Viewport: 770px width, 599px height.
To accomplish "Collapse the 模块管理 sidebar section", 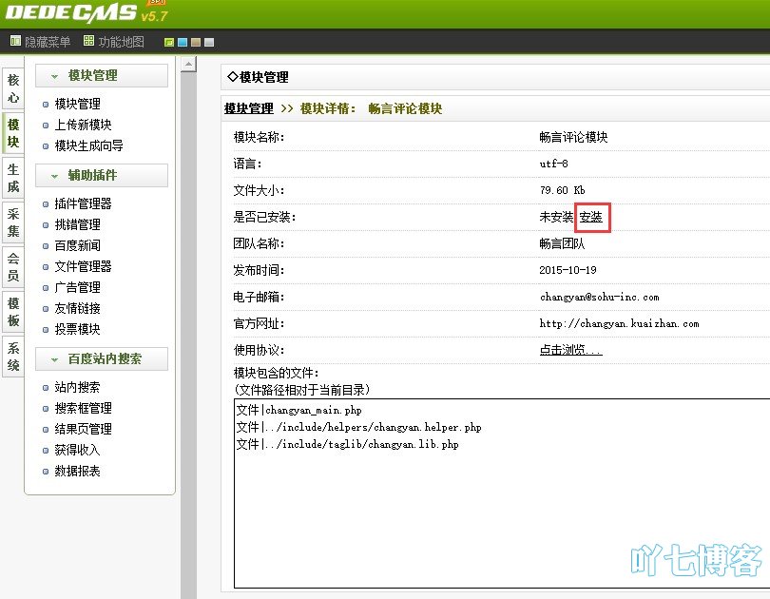I will coord(54,76).
